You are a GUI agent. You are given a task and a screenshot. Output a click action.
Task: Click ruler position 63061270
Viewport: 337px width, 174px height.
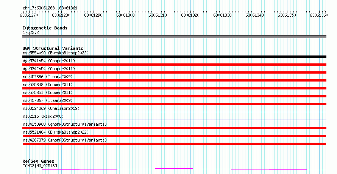[29, 15]
